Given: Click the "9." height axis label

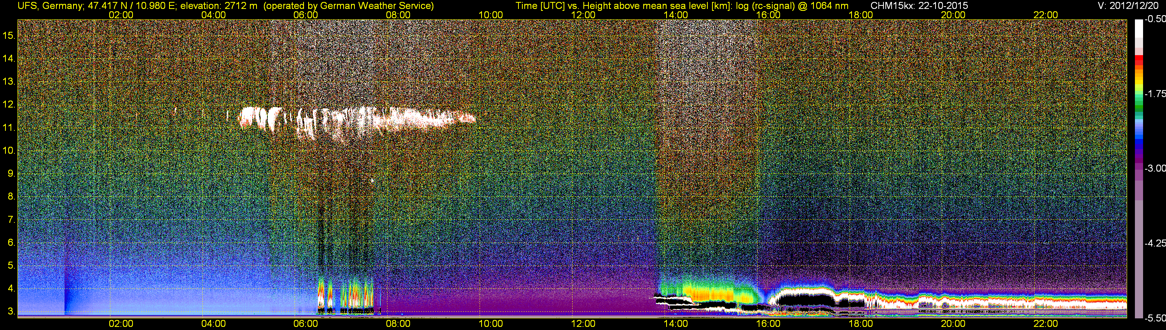Looking at the screenshot, I should click(x=12, y=174).
